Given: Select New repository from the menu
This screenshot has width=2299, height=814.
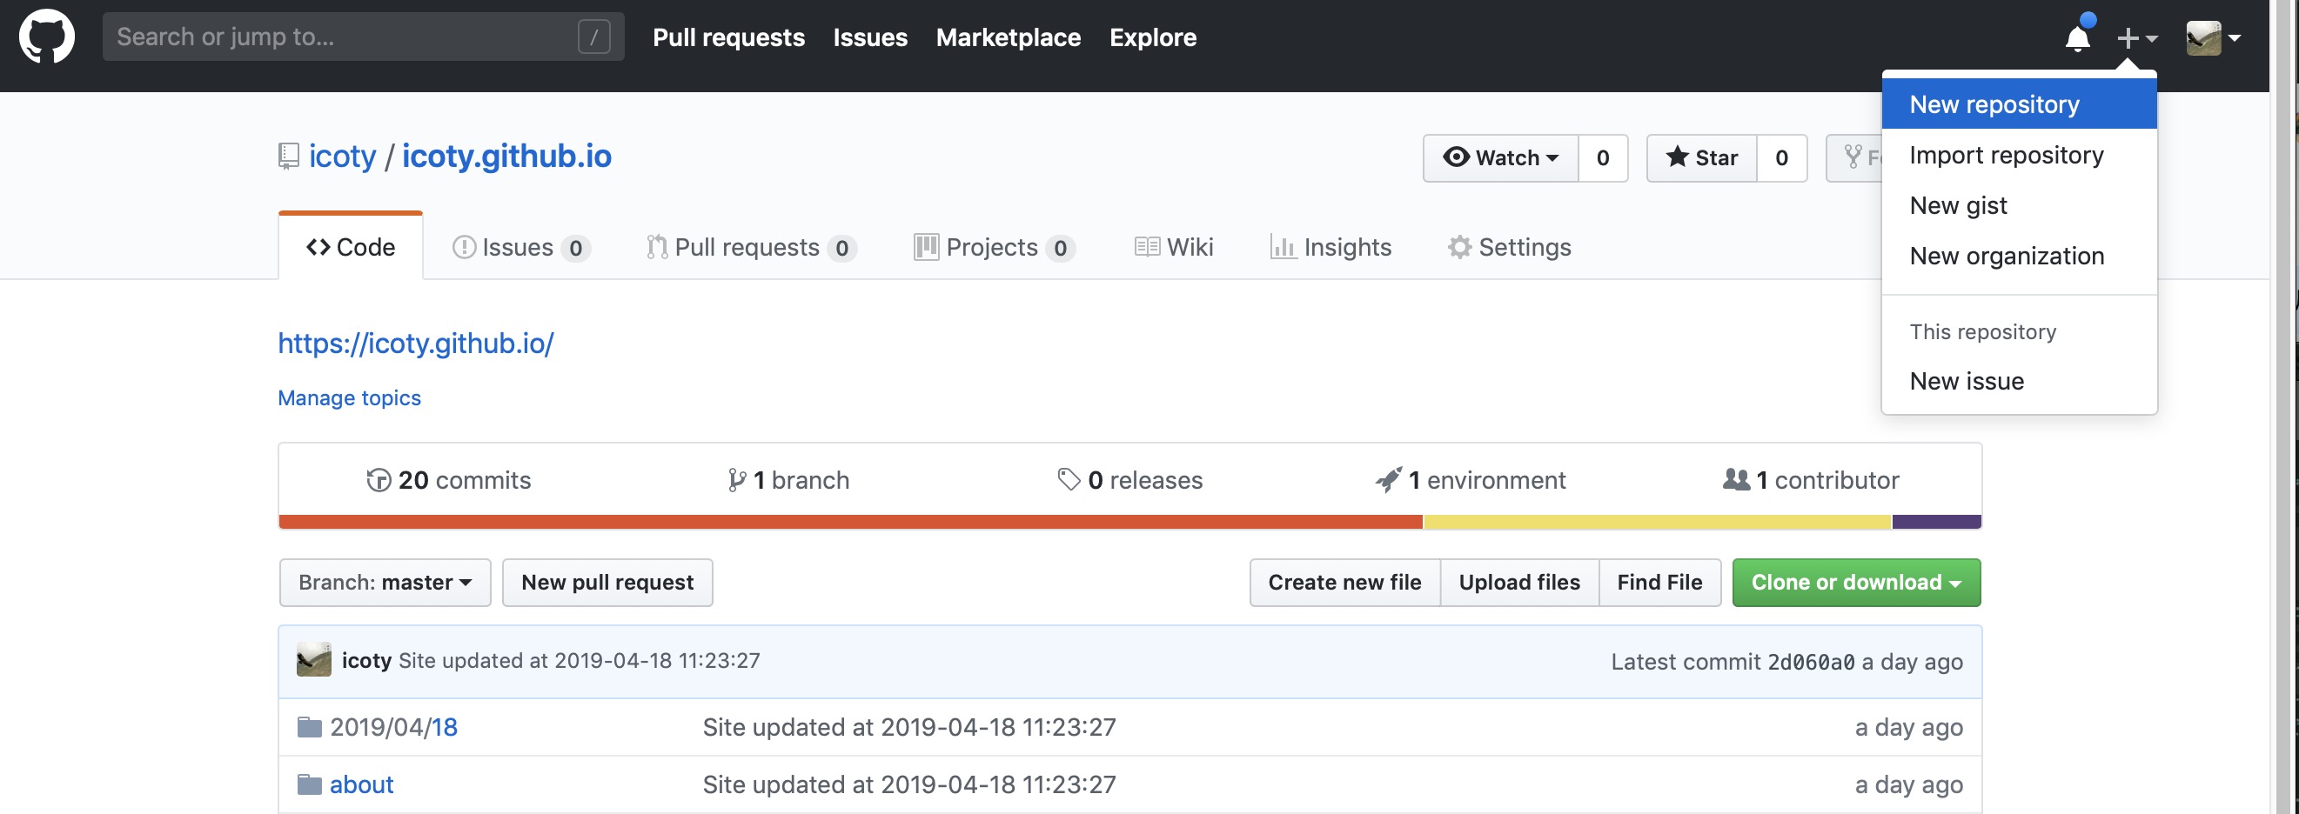Looking at the screenshot, I should coord(2019,104).
